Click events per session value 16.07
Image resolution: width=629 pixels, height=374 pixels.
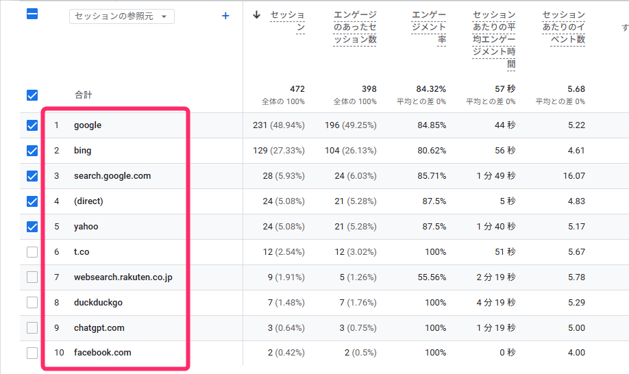574,176
